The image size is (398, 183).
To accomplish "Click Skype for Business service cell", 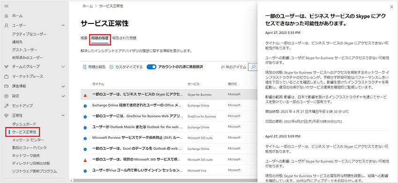I will tap(199, 95).
